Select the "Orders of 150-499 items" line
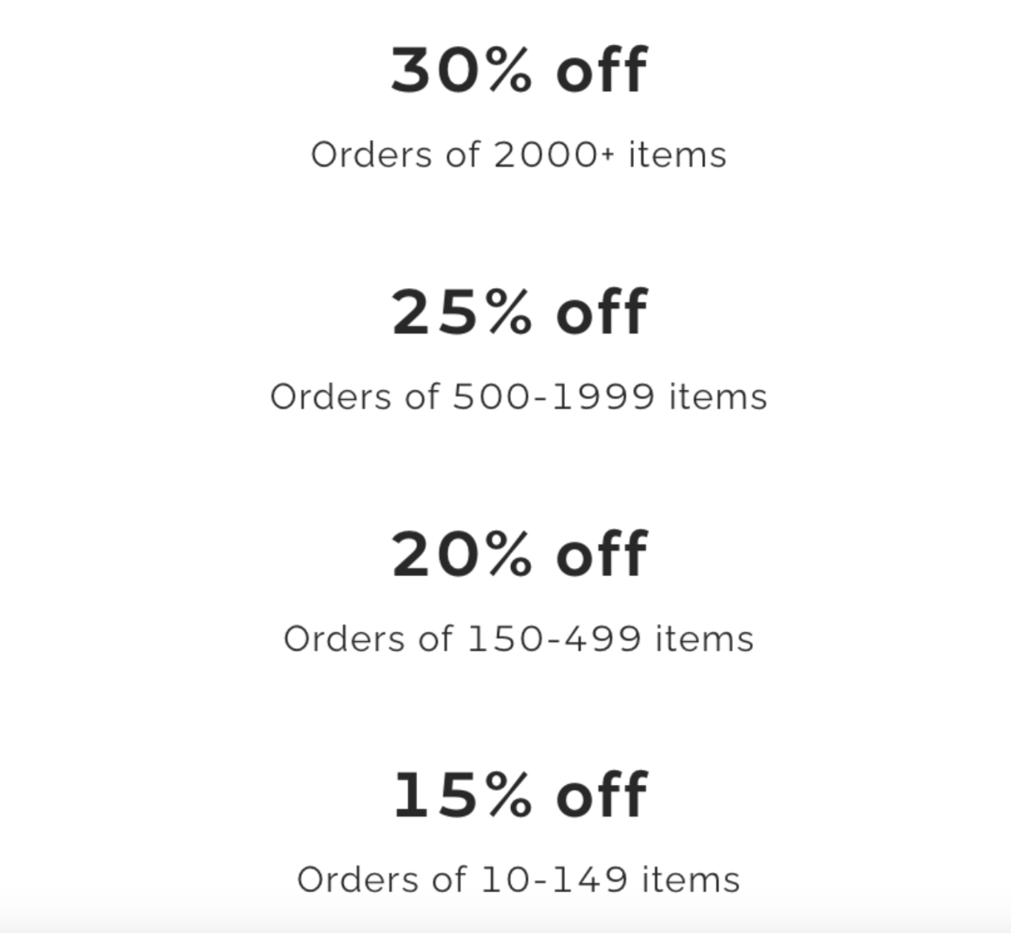The height and width of the screenshot is (933, 1011). tap(518, 639)
